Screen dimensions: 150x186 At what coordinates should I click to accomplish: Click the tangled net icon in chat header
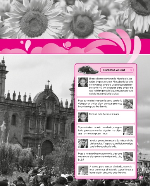click(x=88, y=70)
